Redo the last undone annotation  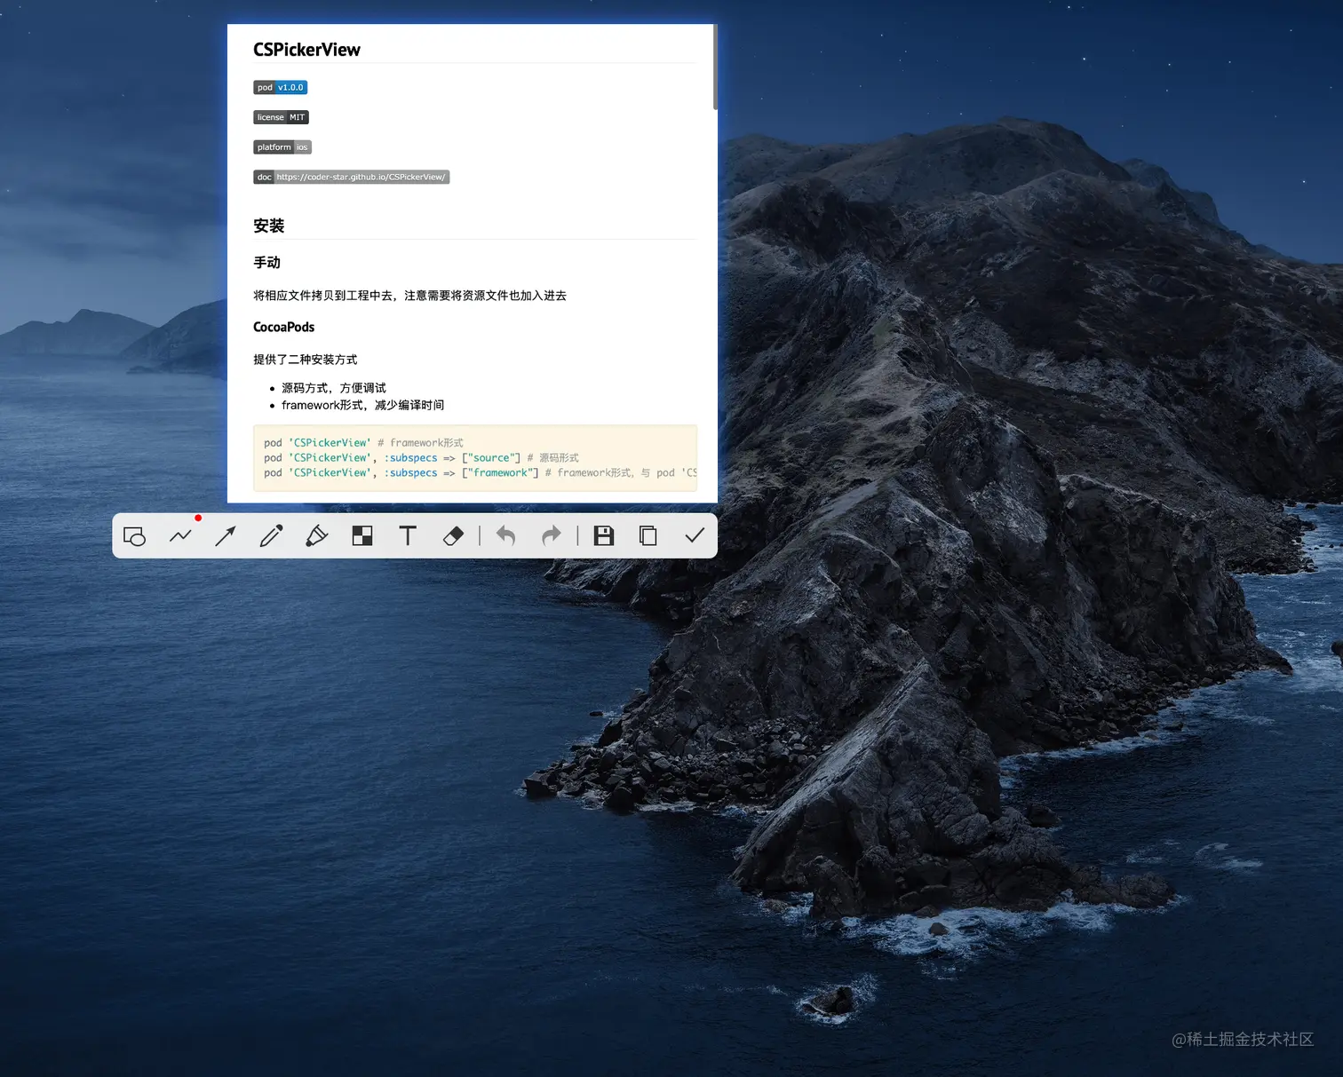[552, 535]
